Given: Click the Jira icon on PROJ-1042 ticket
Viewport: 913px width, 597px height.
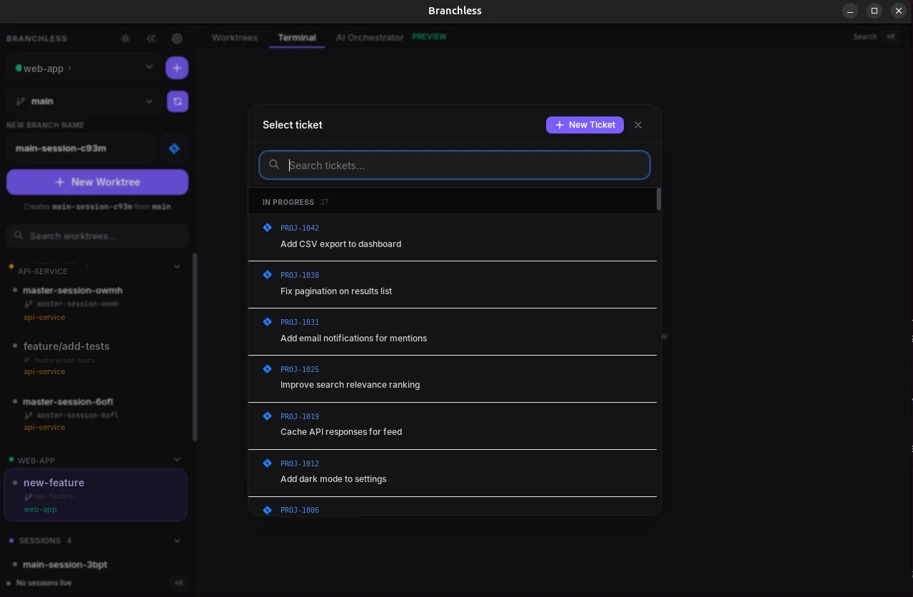Looking at the screenshot, I should (x=267, y=228).
